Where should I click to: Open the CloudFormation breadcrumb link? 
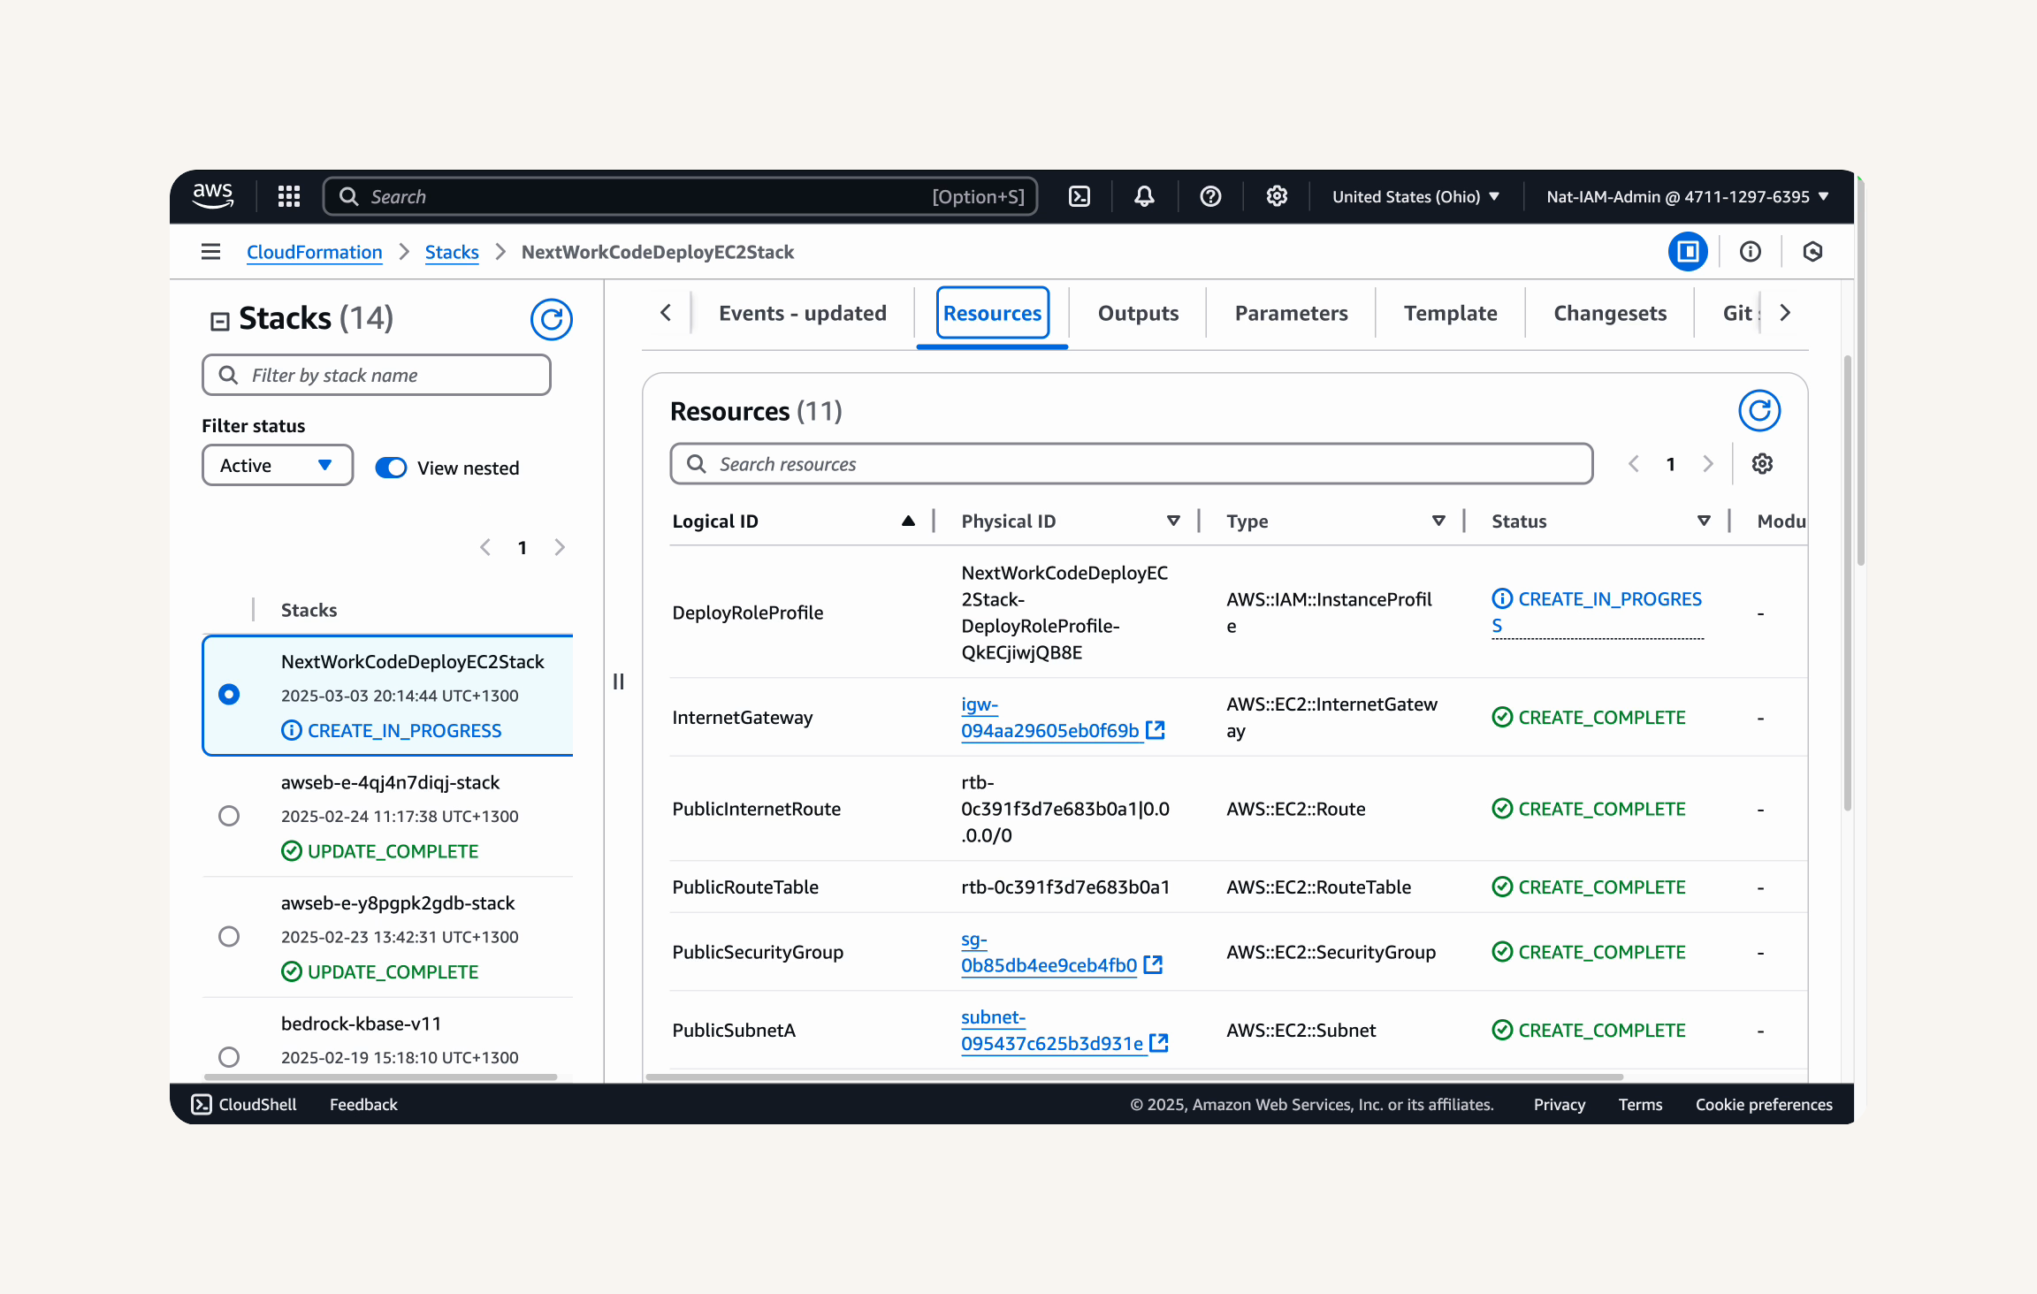pos(314,252)
